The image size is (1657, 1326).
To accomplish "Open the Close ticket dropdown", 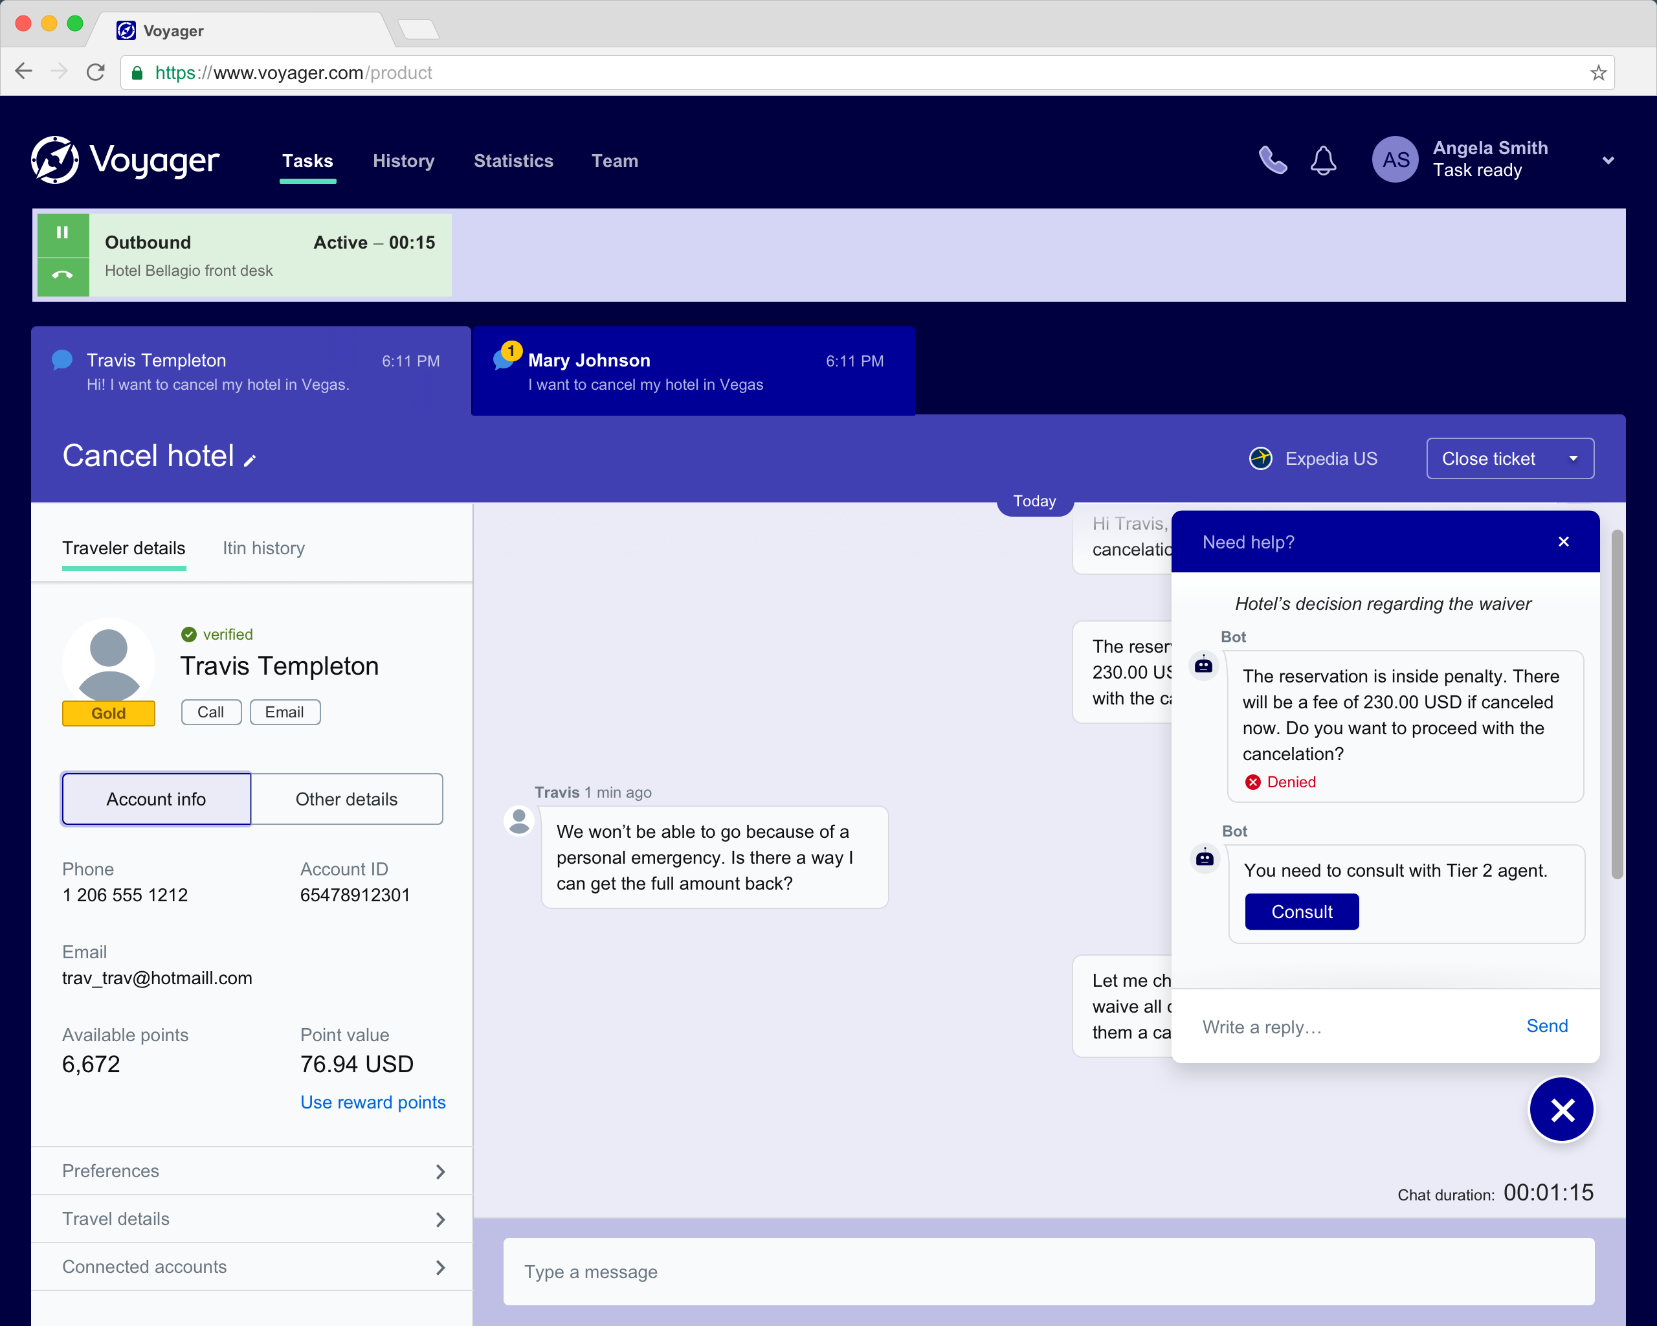I will coord(1572,459).
